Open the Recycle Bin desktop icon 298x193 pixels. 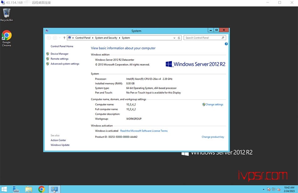(x=7, y=15)
